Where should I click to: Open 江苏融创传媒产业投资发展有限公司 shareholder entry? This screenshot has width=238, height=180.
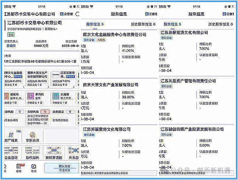192,129
